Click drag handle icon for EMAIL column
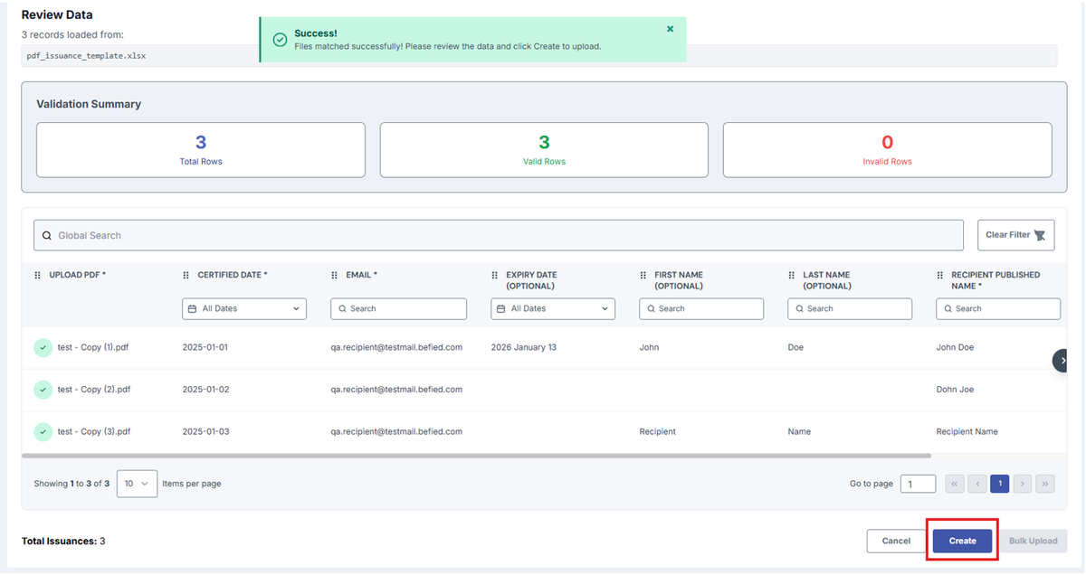Viewport: 1086px width, 575px height. tap(335, 275)
